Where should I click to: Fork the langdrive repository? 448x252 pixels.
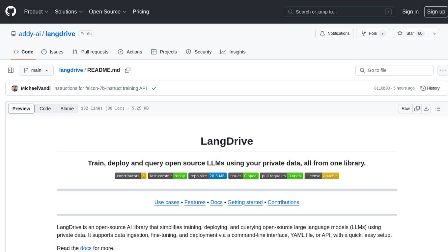374,34
